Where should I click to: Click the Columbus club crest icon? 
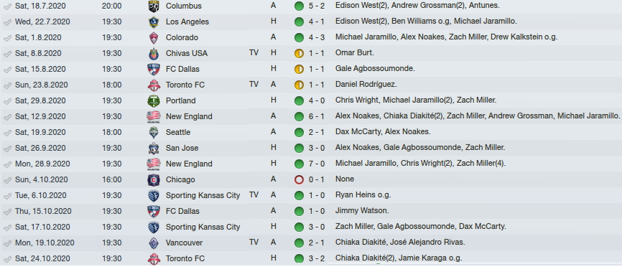pos(154,6)
